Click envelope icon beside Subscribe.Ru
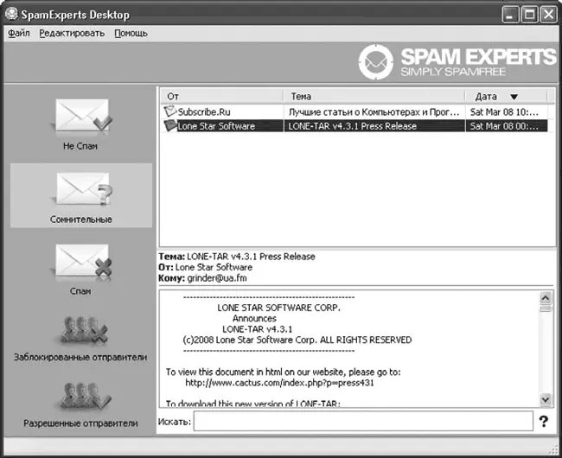562x458 pixels. (x=169, y=111)
